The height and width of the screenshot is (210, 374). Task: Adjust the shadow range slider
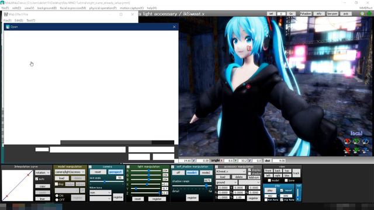192,185
